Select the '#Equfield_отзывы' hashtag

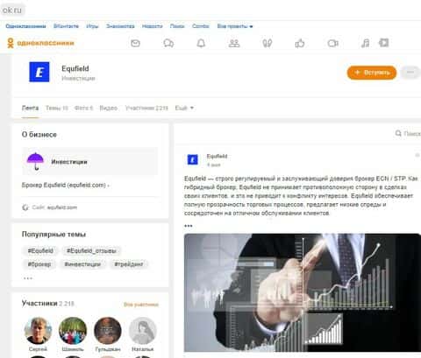91,250
